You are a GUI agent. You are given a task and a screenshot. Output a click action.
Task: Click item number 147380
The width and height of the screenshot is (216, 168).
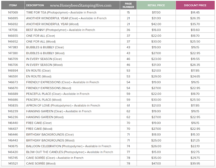(x=13, y=53)
